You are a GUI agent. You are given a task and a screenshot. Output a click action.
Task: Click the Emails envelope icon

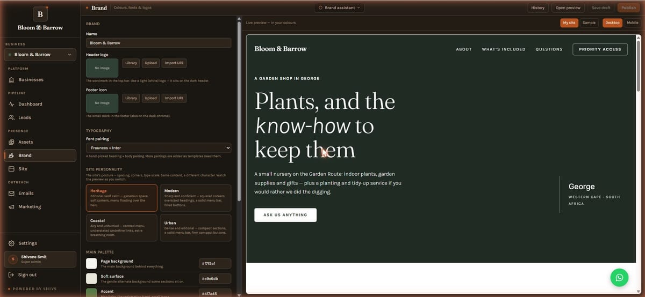pyautogui.click(x=11, y=193)
